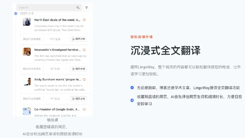Open Newcastle's Deadgood article thumbnail
The width and height of the screenshot is (245, 138).
pyautogui.click(x=27, y=52)
